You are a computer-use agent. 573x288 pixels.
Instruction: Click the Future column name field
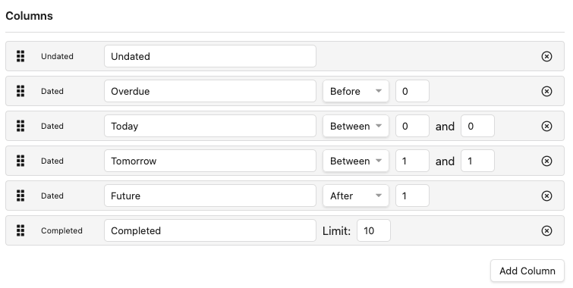pos(210,196)
